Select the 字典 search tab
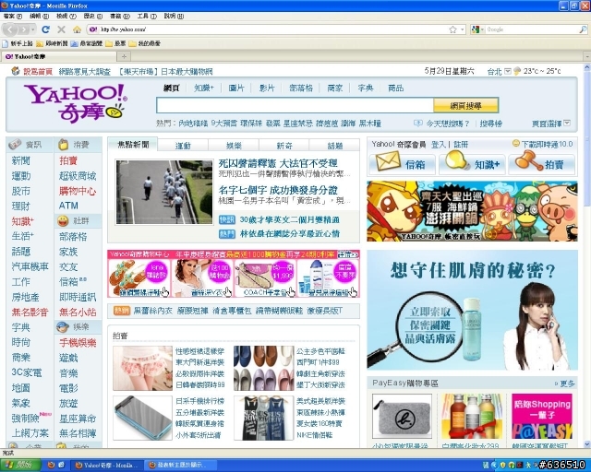Viewport: 591px width, 472px height. [x=366, y=88]
